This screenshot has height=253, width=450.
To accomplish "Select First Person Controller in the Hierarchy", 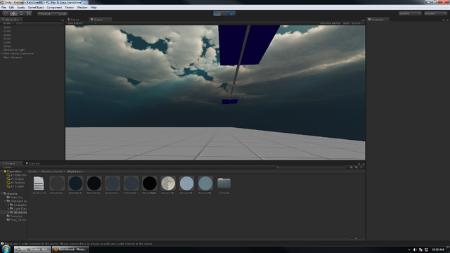I will click(19, 53).
